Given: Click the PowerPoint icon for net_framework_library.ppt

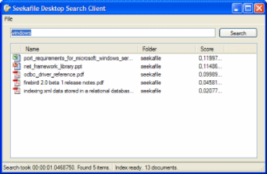Looking at the screenshot, I should tap(17, 66).
